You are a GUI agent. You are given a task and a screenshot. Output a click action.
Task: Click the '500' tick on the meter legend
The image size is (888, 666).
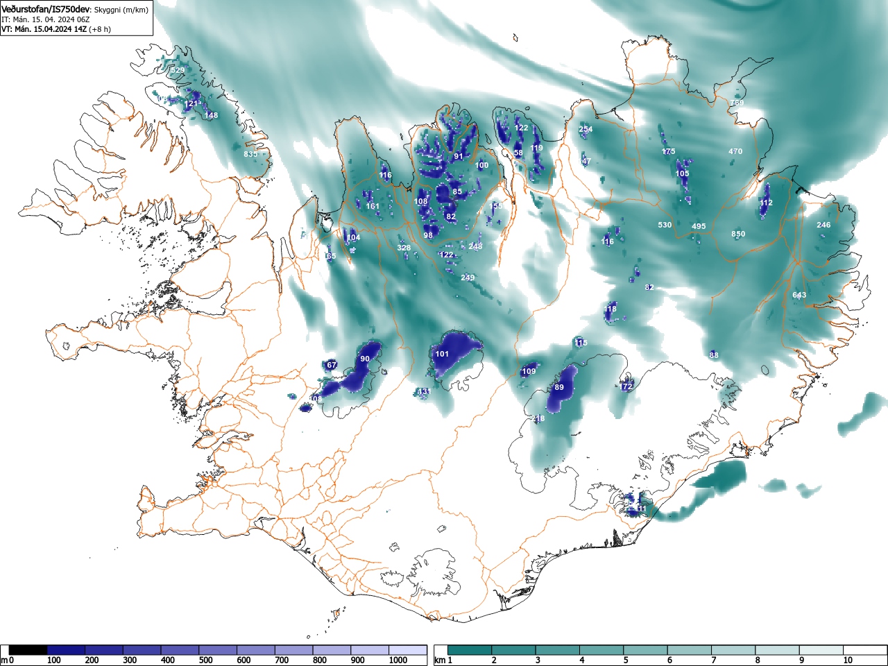coord(206,660)
